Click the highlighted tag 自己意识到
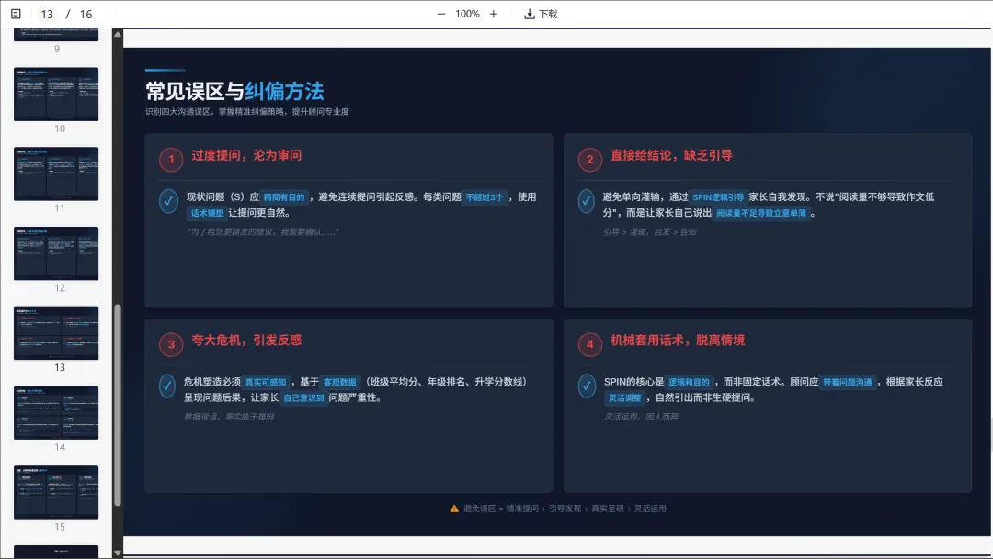This screenshot has width=993, height=559. (303, 397)
